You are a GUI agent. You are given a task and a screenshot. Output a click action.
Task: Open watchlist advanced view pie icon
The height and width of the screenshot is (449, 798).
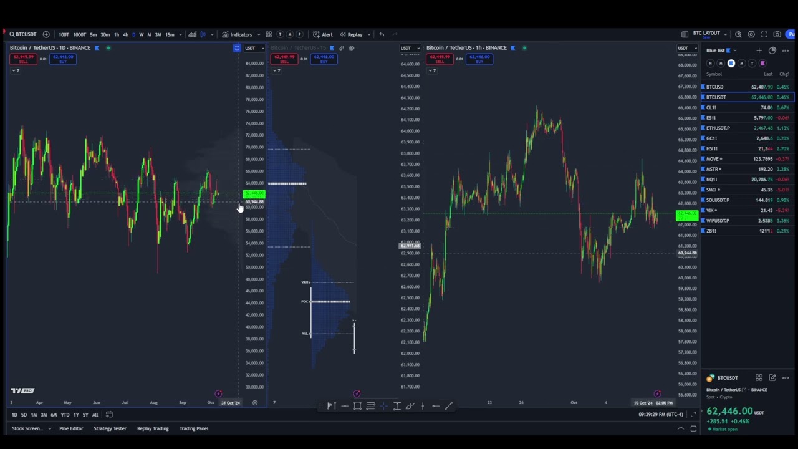[x=772, y=51]
